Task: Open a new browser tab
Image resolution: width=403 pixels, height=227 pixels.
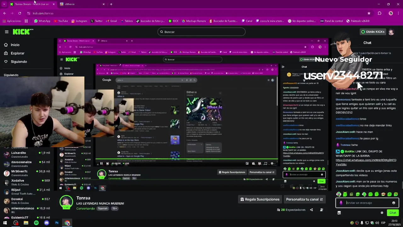Action: [111, 4]
